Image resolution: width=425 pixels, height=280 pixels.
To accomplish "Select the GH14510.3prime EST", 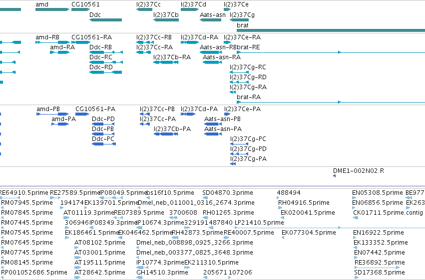I will point(140,278).
